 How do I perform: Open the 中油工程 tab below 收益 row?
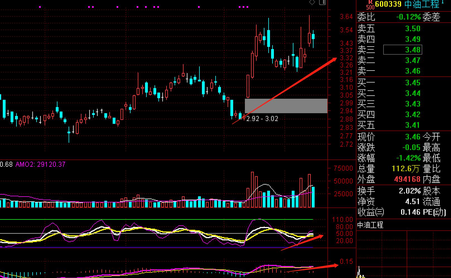[x=370, y=225]
